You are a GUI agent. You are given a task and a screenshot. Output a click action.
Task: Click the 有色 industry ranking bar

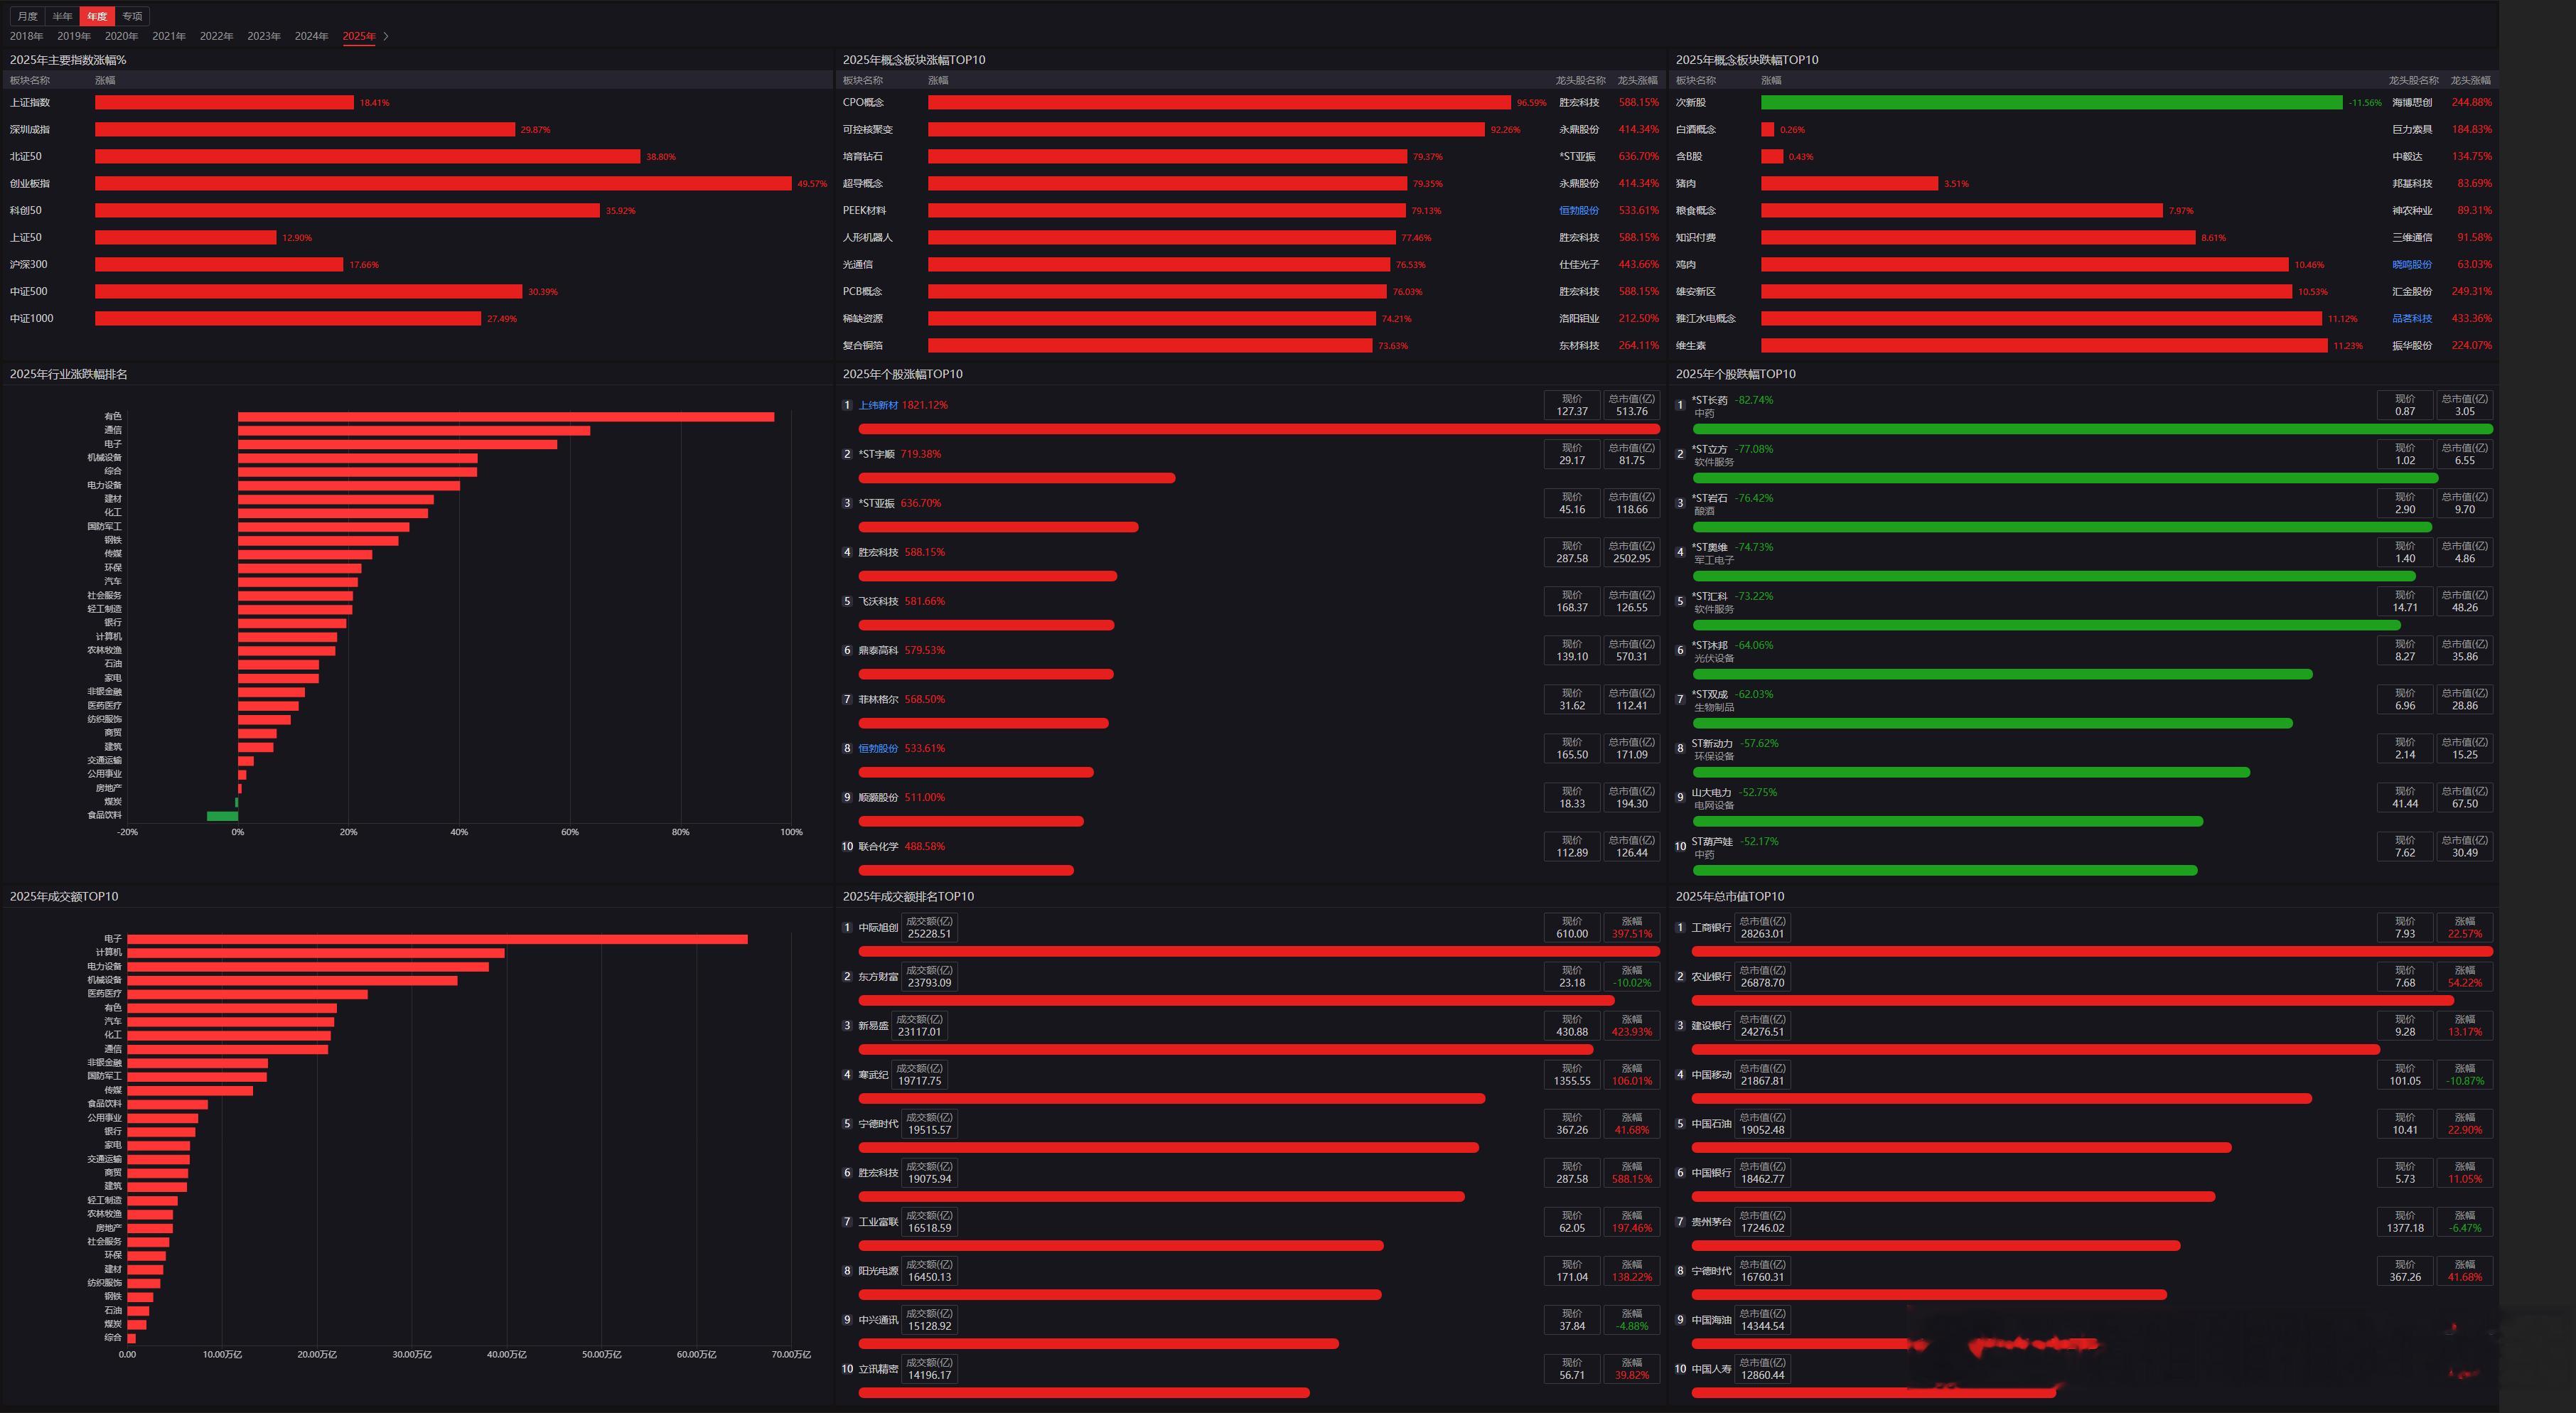[x=505, y=417]
